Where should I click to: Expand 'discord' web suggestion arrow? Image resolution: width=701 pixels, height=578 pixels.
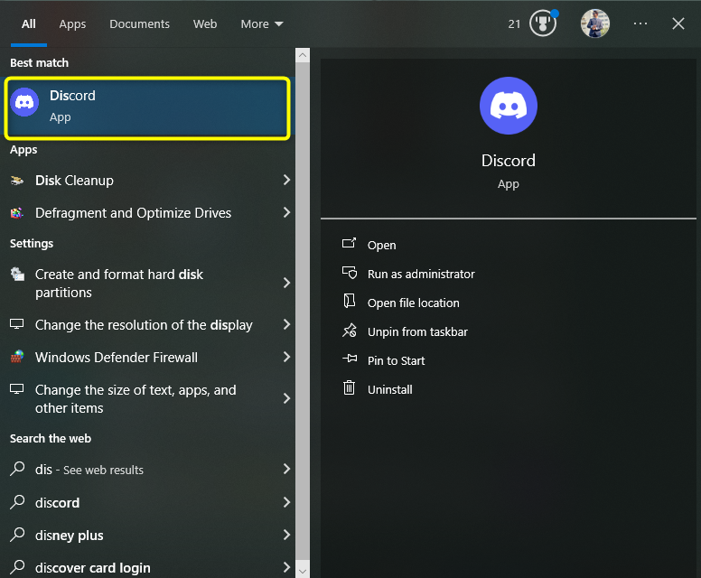coord(286,502)
